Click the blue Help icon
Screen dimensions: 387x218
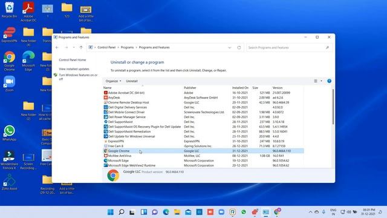pos(329,81)
